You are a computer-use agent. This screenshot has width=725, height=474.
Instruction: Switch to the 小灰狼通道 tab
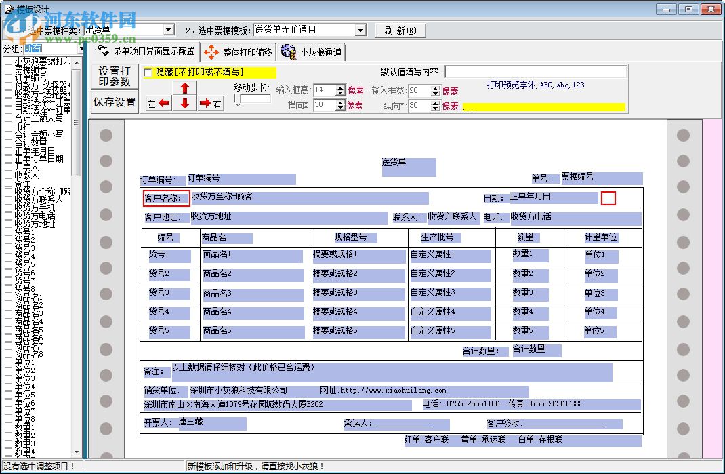[315, 52]
